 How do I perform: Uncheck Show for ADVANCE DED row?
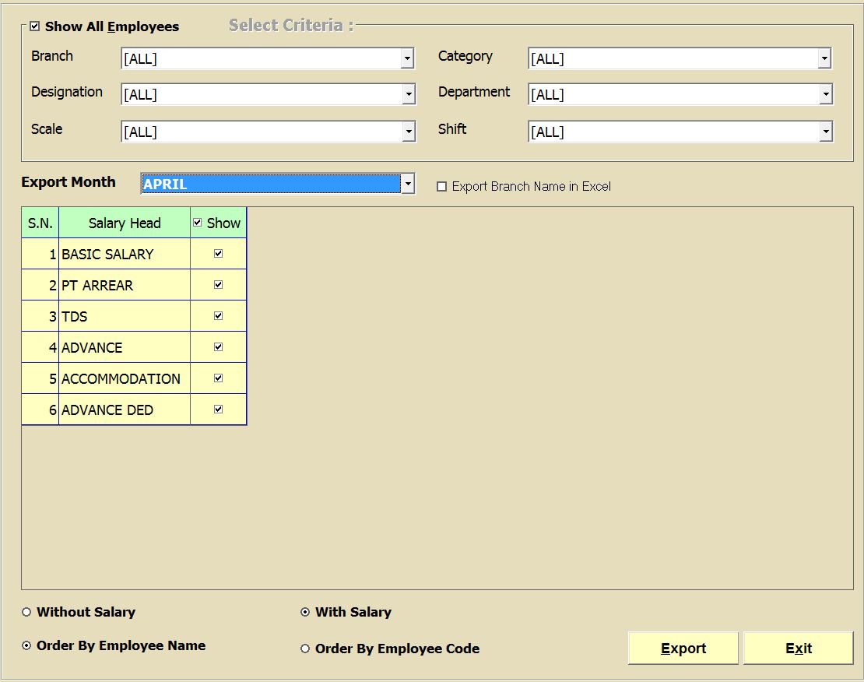(x=218, y=410)
